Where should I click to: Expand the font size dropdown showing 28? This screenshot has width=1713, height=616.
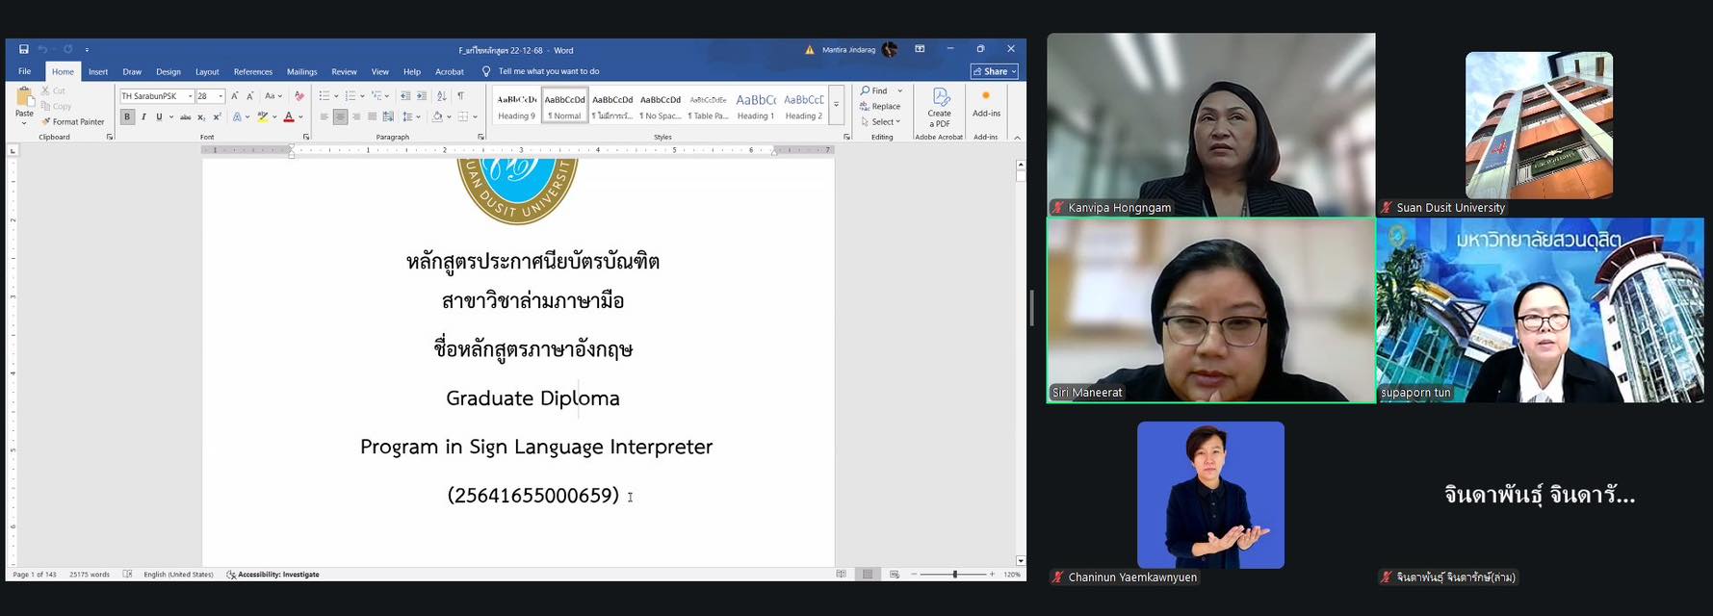click(221, 96)
